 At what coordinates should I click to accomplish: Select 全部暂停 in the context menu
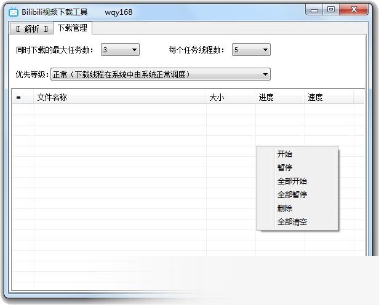coord(298,195)
